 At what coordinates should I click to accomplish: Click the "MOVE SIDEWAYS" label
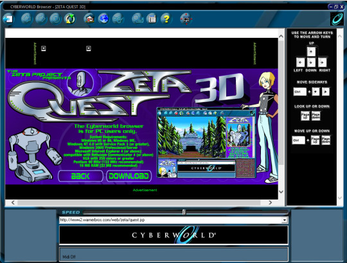312,82
